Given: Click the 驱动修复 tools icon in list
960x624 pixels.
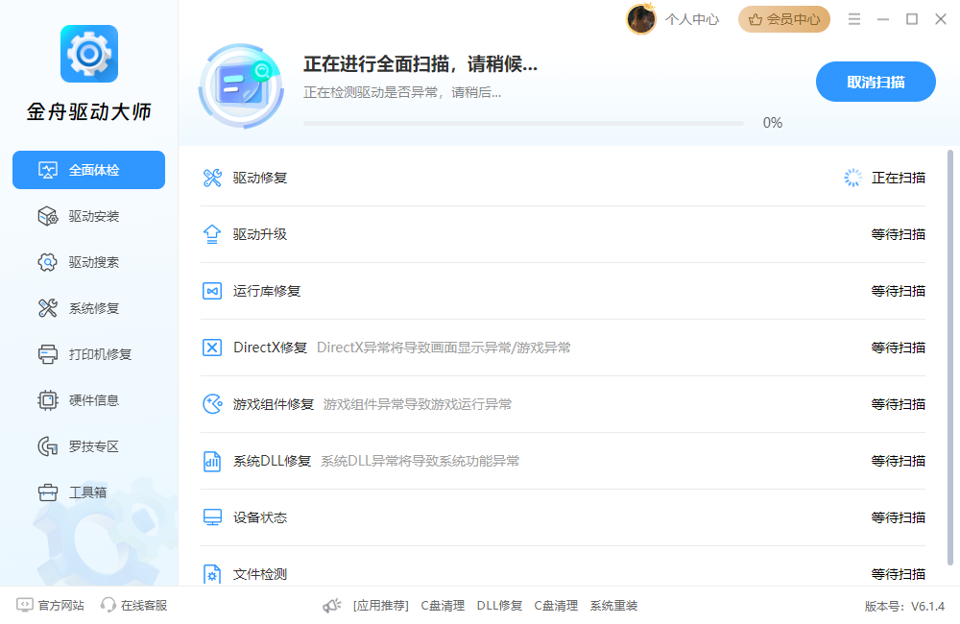Looking at the screenshot, I should [x=212, y=178].
